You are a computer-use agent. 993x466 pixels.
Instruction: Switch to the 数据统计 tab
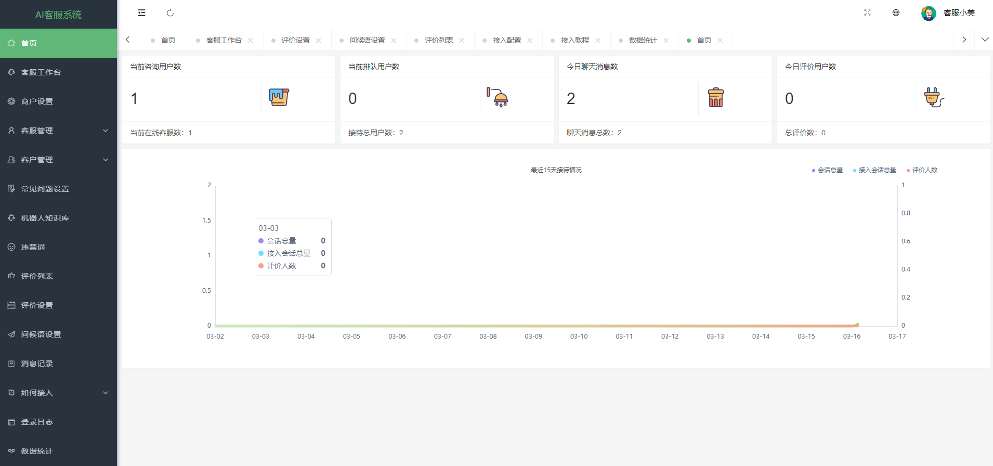pos(643,40)
